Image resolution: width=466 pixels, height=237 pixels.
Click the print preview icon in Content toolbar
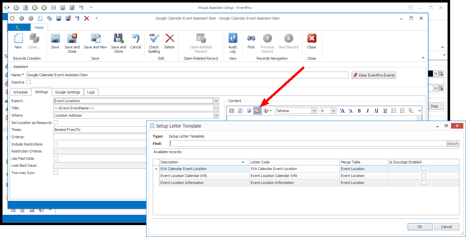pos(249,111)
